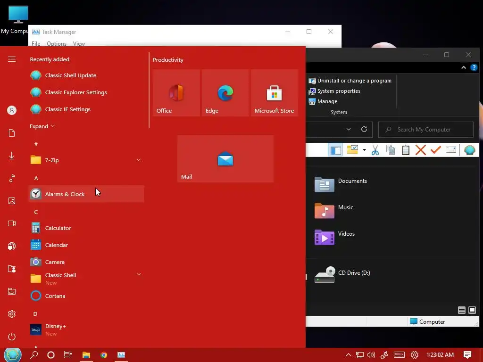
Task: Open Classic IE Settings entry
Action: [86, 109]
